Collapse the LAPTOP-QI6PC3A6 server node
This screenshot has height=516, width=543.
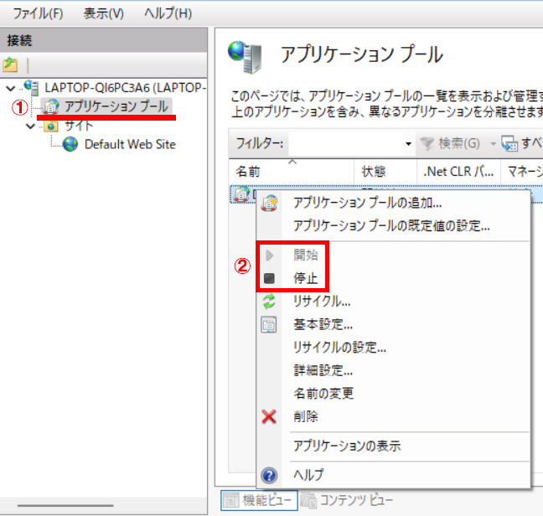tap(11, 88)
